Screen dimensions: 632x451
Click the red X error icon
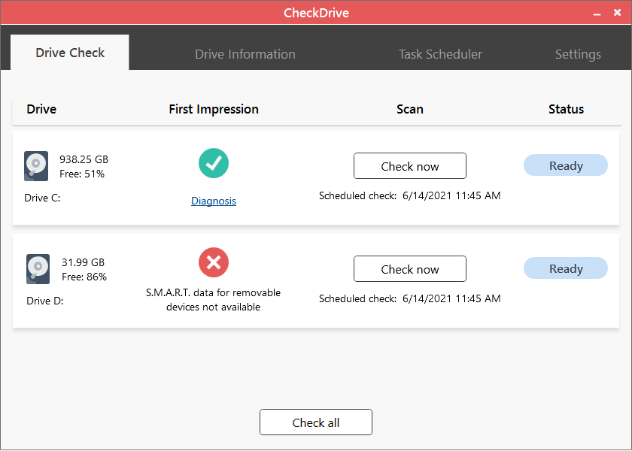pyautogui.click(x=214, y=262)
